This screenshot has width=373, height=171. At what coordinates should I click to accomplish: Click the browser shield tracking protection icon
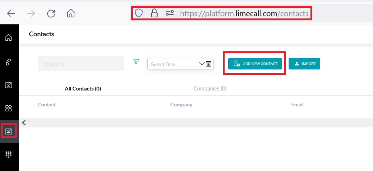tap(138, 14)
